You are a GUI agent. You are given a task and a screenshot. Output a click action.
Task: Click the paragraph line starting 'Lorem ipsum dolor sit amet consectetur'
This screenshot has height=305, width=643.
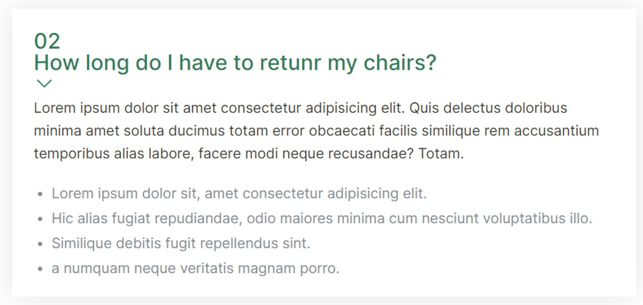pos(301,108)
